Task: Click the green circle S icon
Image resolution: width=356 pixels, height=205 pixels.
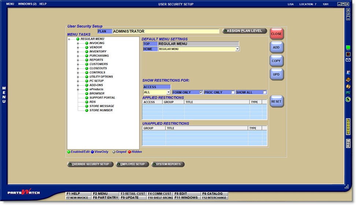Action: click(348, 99)
